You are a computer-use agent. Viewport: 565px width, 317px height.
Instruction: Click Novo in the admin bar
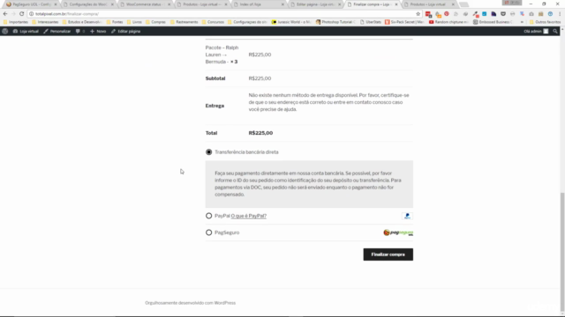point(98,32)
